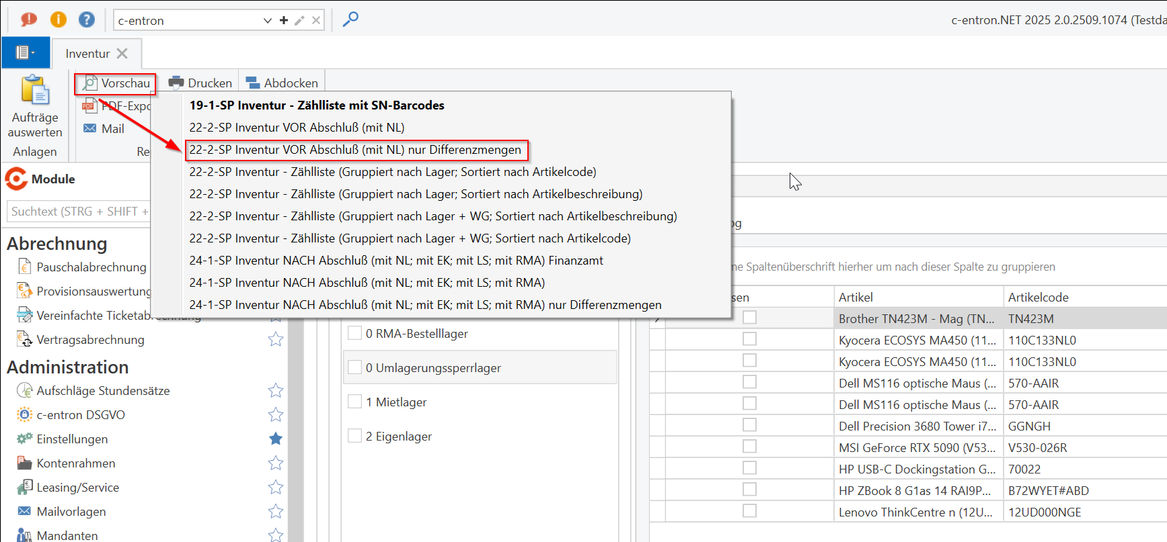Open Vertragsabrechnung in the module list
The width and height of the screenshot is (1167, 542).
[x=90, y=340]
